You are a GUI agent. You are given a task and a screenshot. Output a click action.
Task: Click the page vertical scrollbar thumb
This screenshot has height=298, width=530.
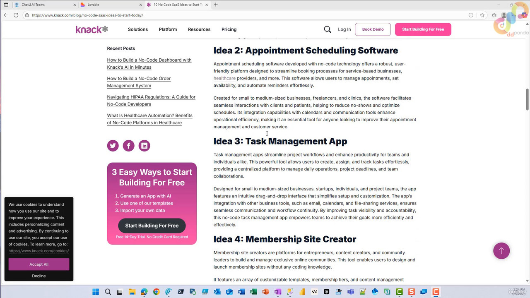click(x=528, y=99)
